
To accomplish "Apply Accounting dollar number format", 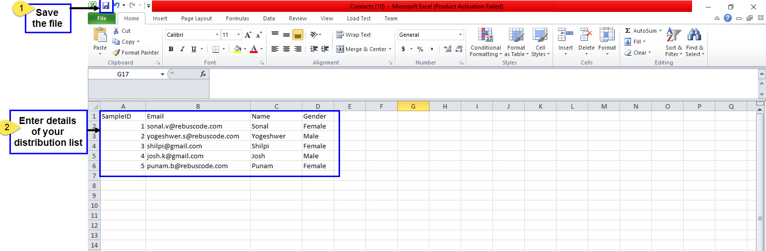I will [x=403, y=49].
